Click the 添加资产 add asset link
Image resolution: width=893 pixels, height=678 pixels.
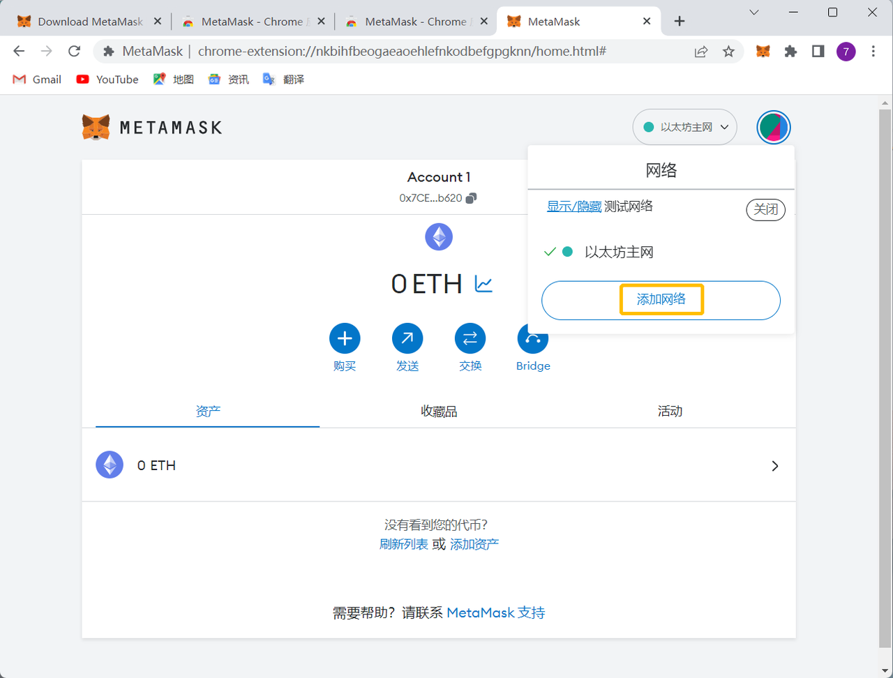point(474,544)
